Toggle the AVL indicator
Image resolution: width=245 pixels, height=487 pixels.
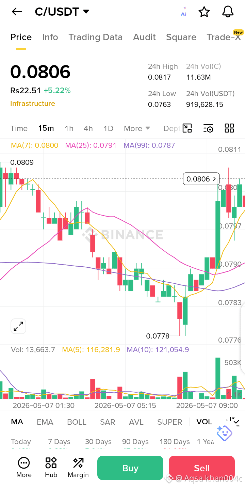point(136,422)
